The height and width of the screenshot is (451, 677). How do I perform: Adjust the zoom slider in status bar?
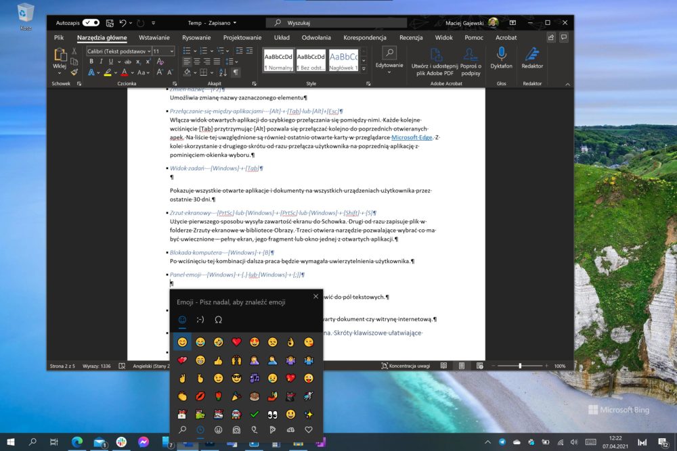pyautogui.click(x=520, y=366)
